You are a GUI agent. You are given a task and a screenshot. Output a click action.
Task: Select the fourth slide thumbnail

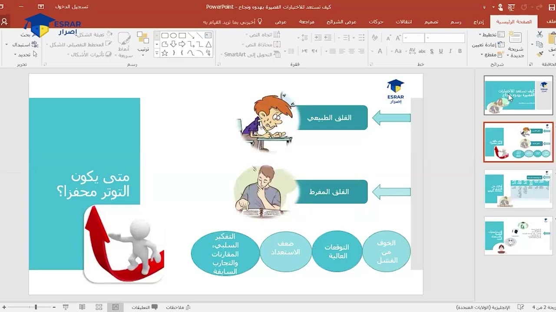519,236
